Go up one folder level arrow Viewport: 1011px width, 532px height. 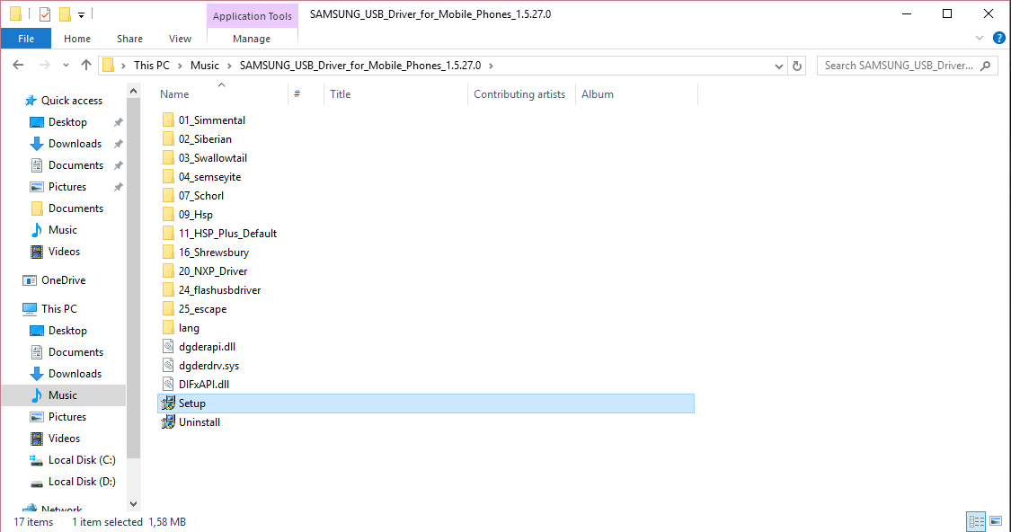pyautogui.click(x=85, y=65)
